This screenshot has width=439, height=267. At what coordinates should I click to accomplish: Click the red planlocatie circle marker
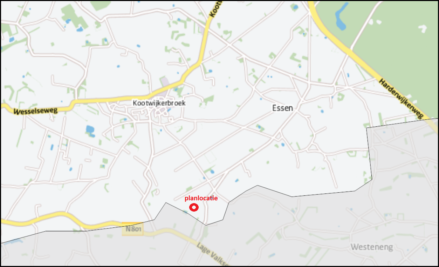point(194,207)
